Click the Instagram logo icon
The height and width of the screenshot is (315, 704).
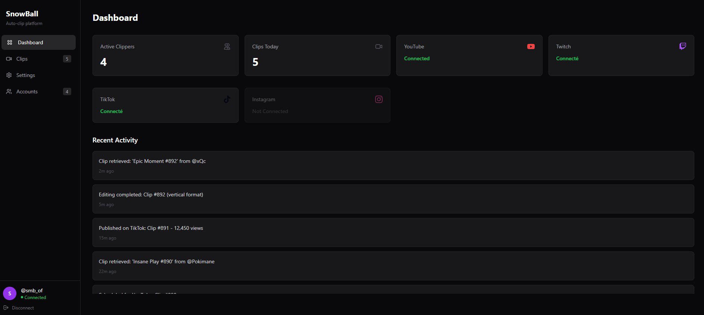(379, 99)
